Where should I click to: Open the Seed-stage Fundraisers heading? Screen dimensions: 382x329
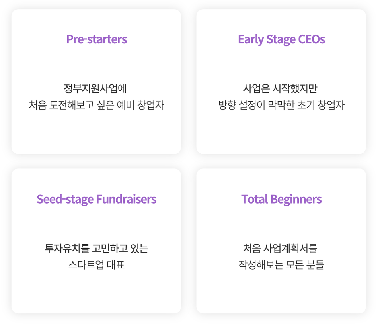96,199
